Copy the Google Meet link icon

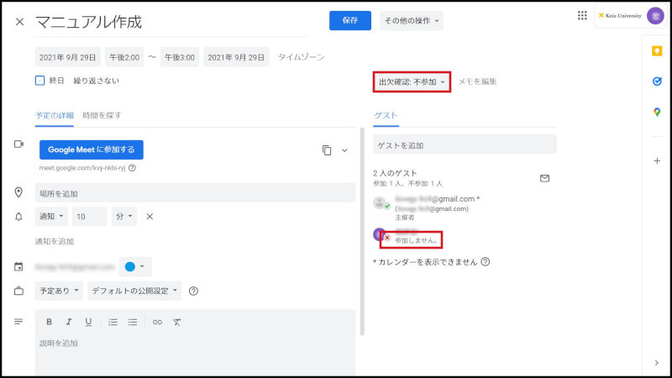coord(326,150)
